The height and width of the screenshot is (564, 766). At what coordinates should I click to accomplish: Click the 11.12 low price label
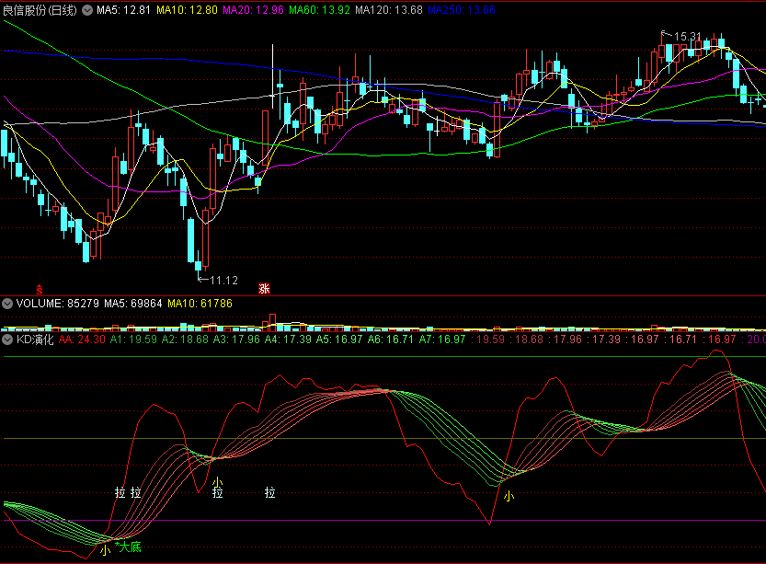[223, 281]
